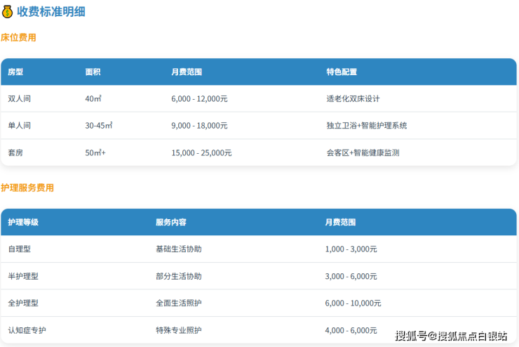Select the 双人间 room type row
Viewport: 519px width, 347px height.
click(x=20, y=99)
